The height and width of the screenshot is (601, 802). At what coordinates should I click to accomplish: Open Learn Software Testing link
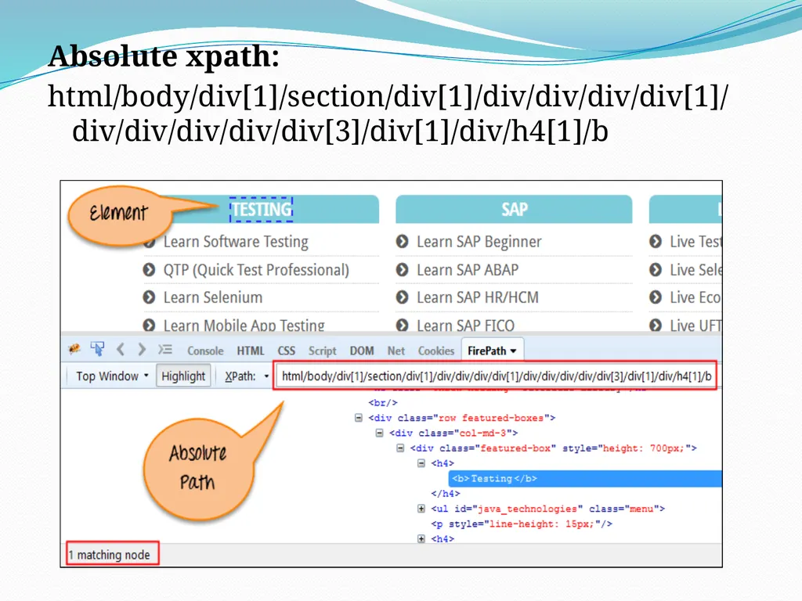pos(236,242)
